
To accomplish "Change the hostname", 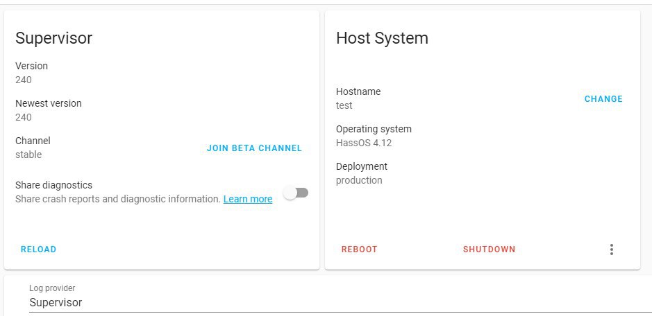I will point(603,99).
